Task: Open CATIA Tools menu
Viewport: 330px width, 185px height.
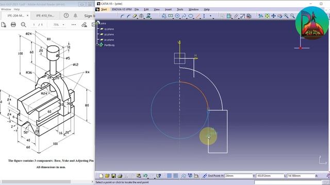Action: coord(180,9)
